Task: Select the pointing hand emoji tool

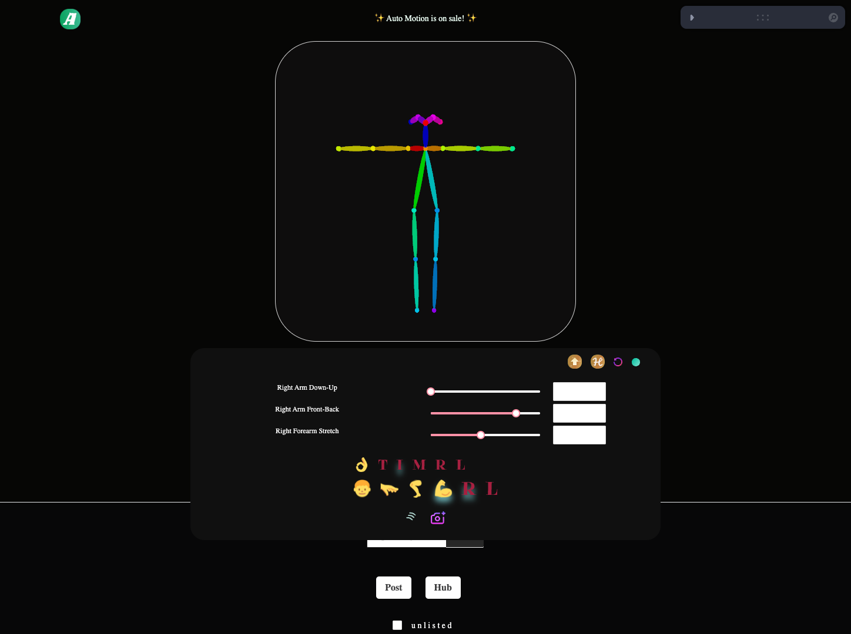Action: pos(389,488)
